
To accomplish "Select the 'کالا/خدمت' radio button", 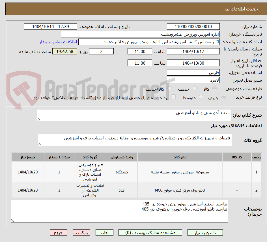I will pos(169,88).
